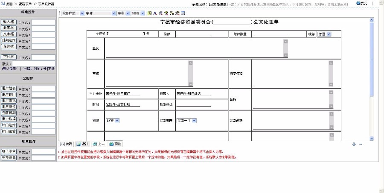Focus the 中文名 field beside 下拉框
The image size is (384, 193).
(x=44, y=57)
